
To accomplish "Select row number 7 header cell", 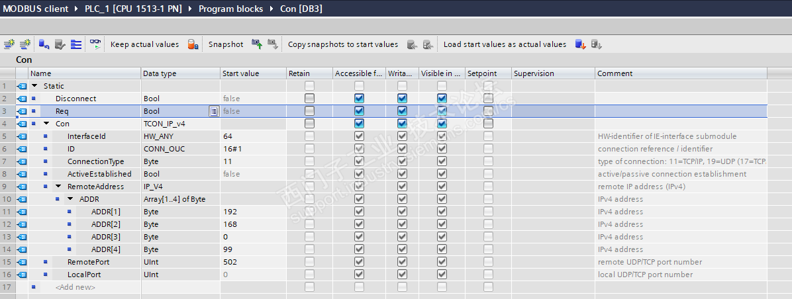I will [x=7, y=161].
